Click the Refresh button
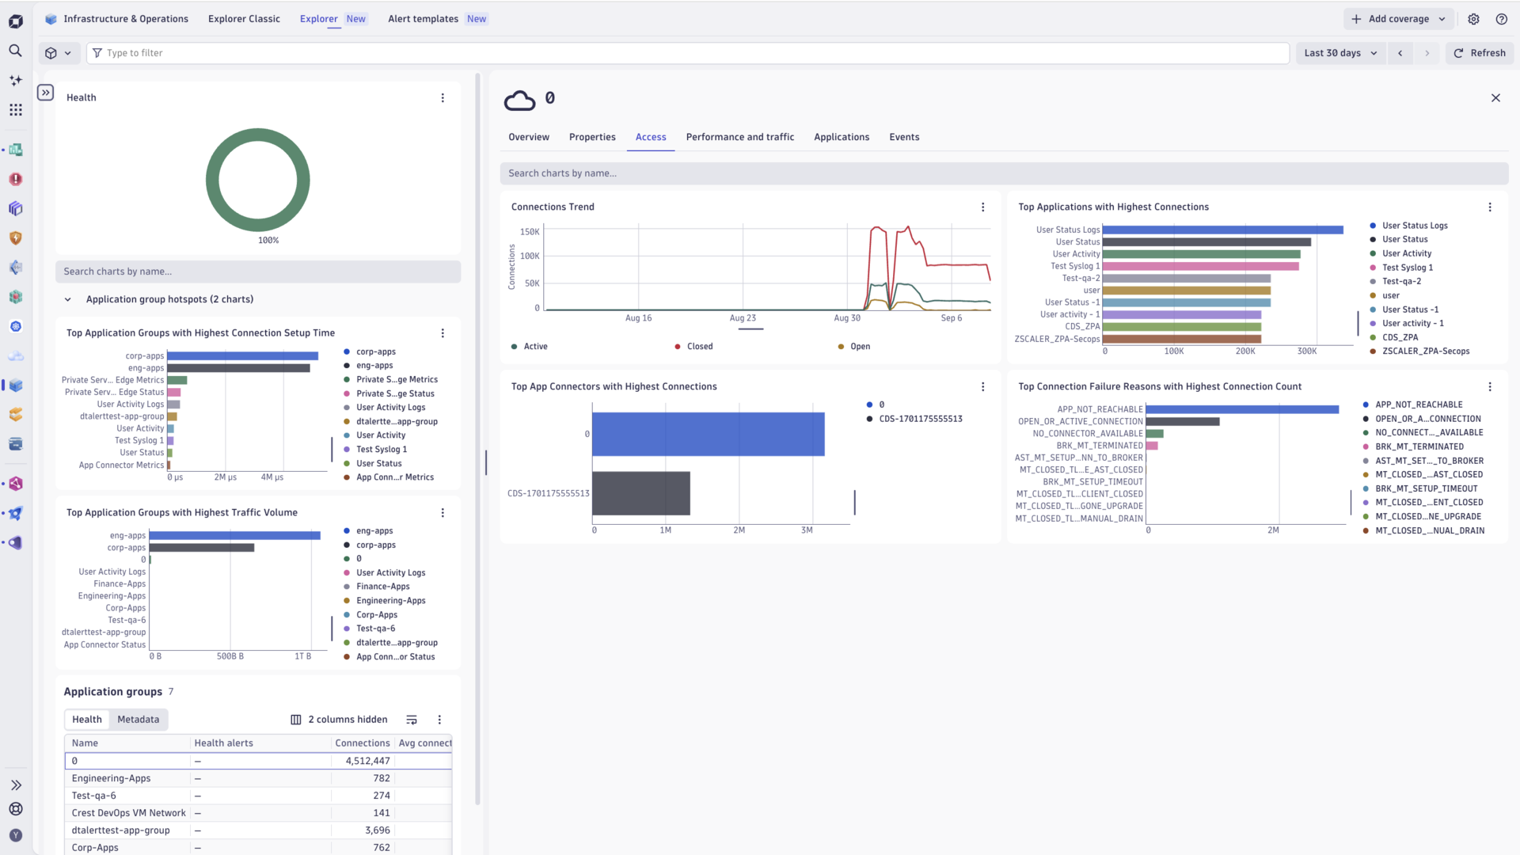Image resolution: width=1520 pixels, height=855 pixels. tap(1479, 53)
